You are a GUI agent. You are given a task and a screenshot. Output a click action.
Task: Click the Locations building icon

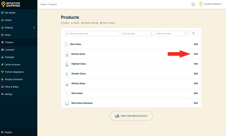(2, 50)
